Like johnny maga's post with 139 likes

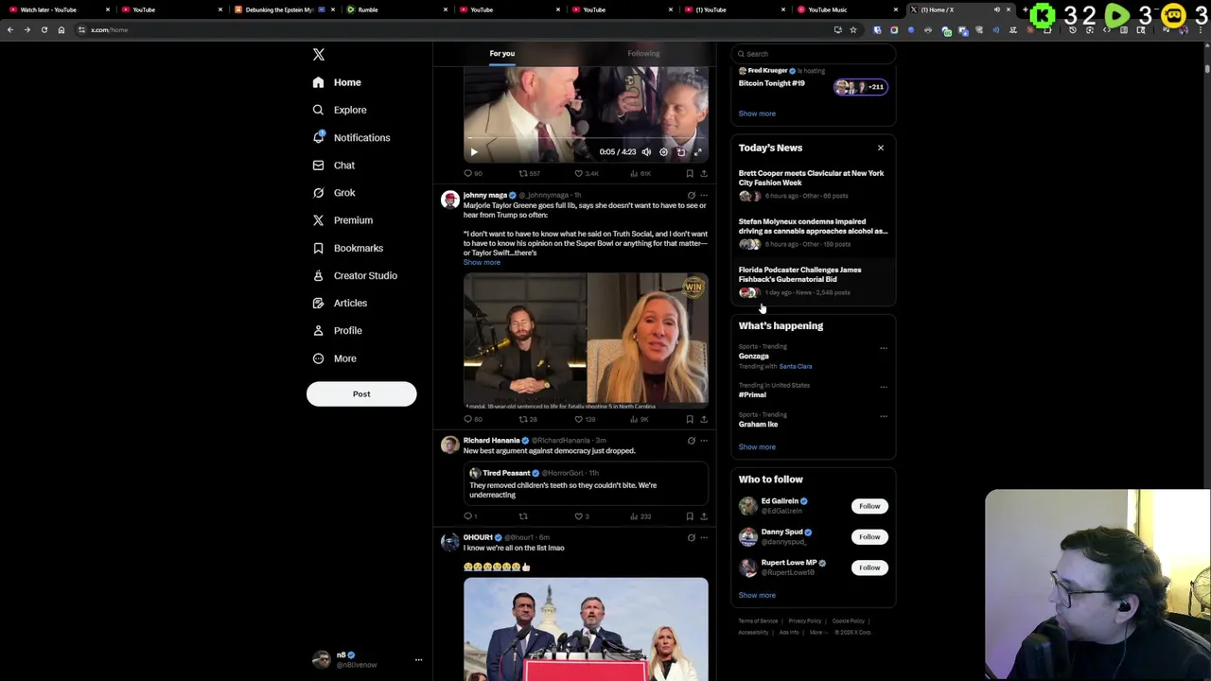585,419
